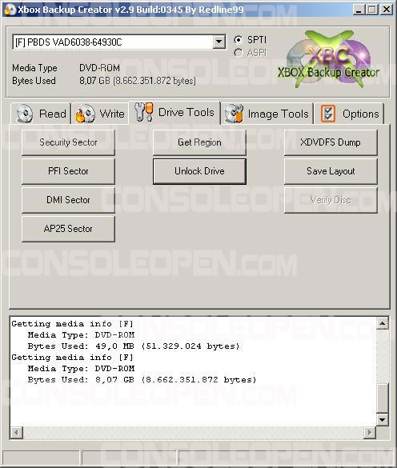Click the Get Region button
This screenshot has height=468, width=397.
pyautogui.click(x=199, y=142)
